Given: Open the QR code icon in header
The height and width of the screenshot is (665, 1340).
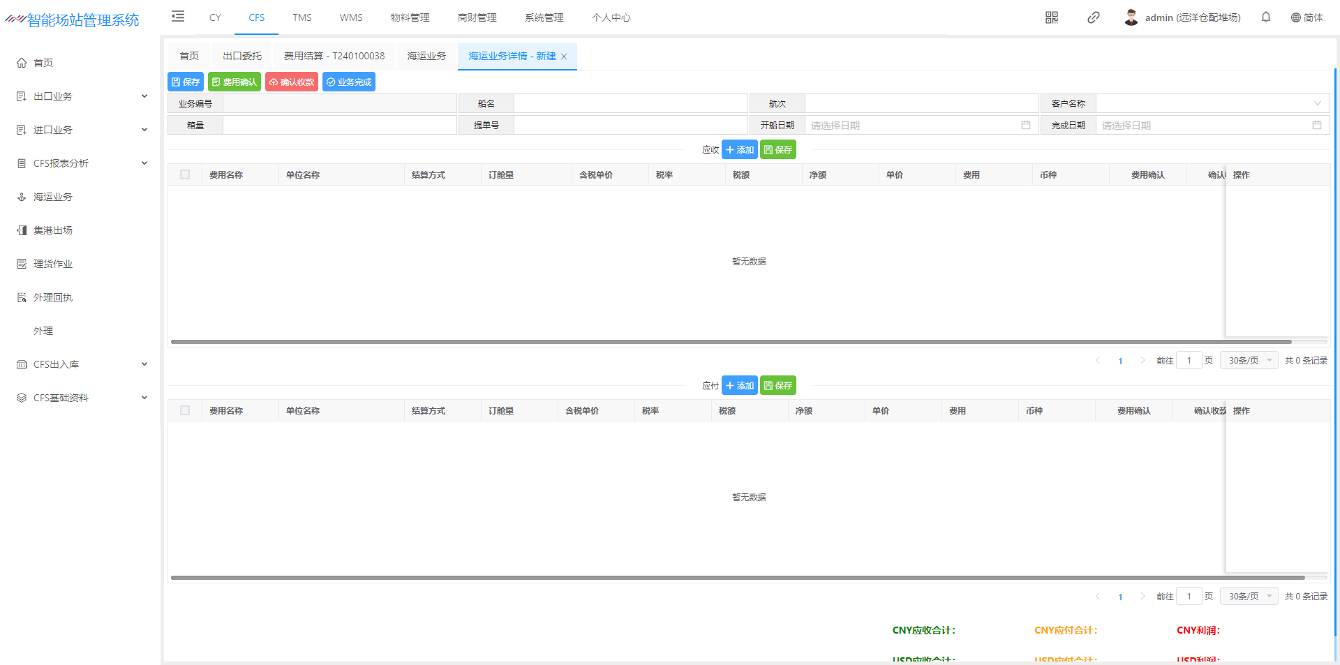Looking at the screenshot, I should [x=1052, y=17].
